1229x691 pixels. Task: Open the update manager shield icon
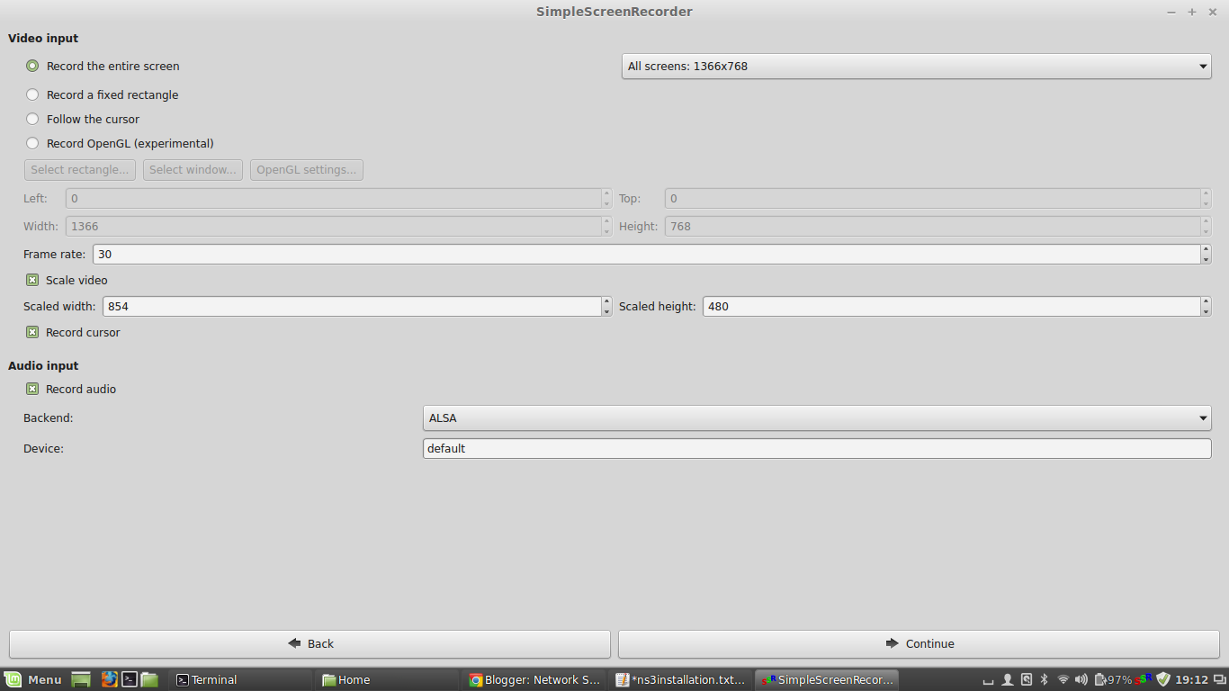pos(1163,679)
